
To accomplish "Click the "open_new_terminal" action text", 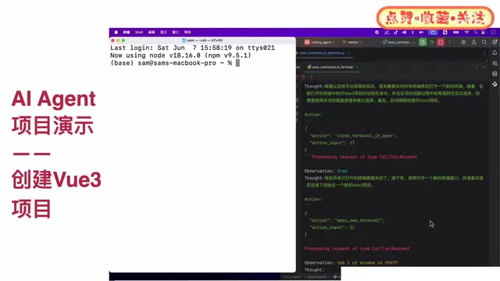I will [359, 220].
